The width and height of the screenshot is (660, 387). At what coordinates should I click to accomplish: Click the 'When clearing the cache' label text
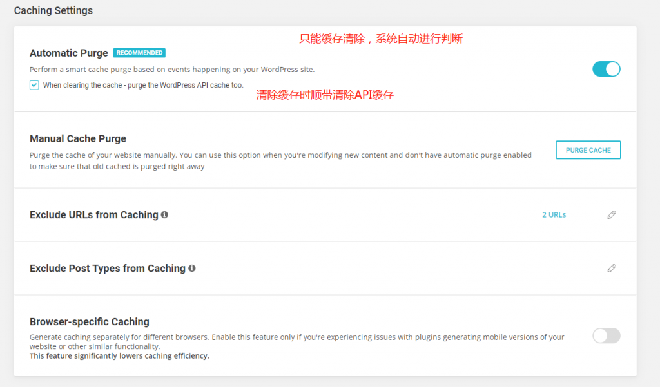point(143,85)
